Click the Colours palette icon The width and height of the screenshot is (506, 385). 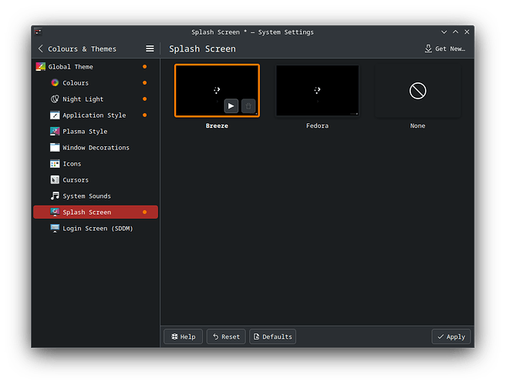pyautogui.click(x=55, y=83)
